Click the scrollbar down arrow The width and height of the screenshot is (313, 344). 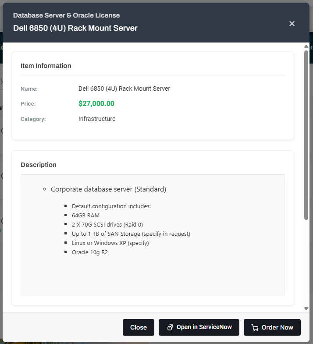click(x=306, y=309)
